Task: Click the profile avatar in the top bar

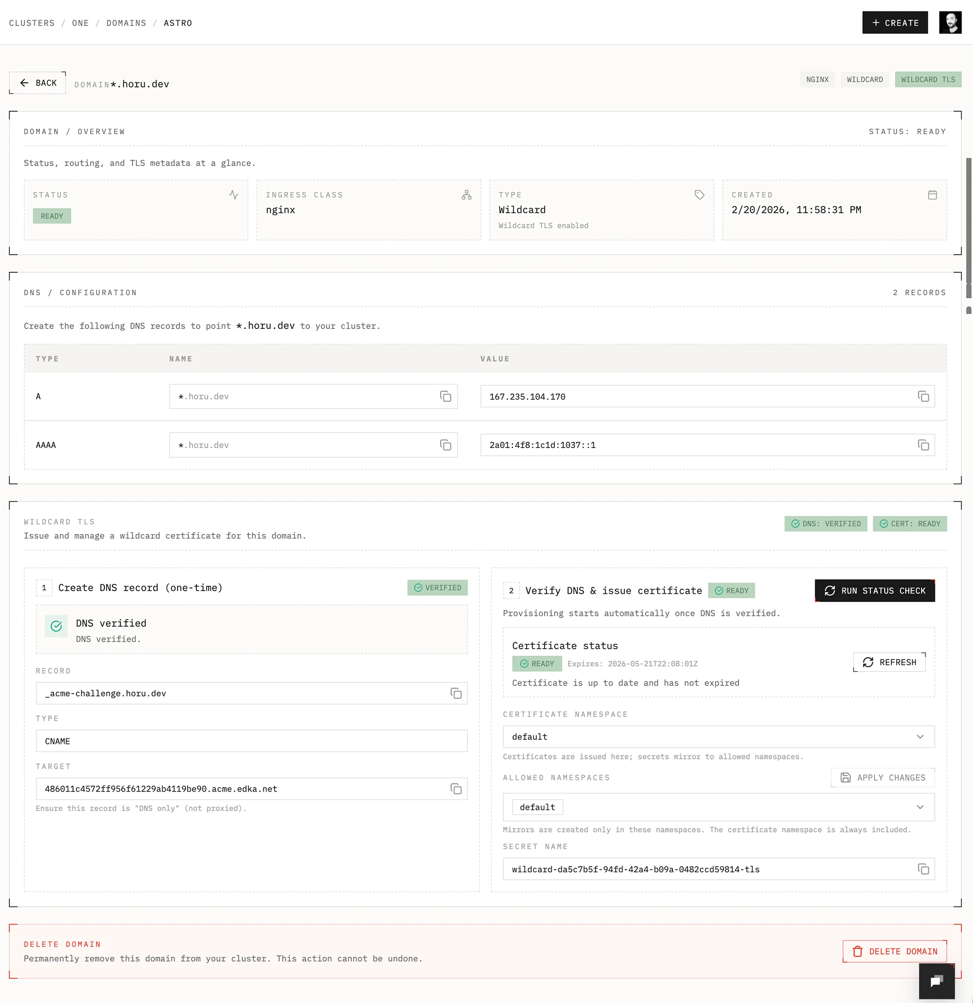Action: click(950, 22)
